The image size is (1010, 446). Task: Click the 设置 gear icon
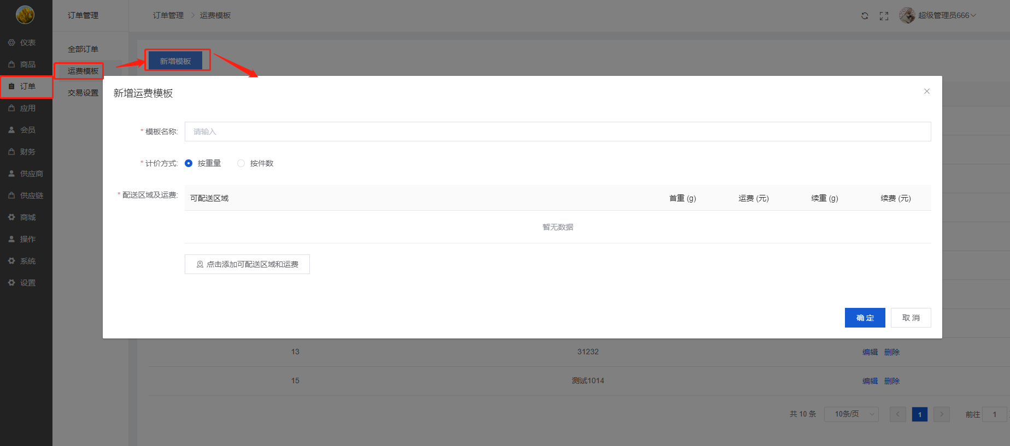(x=11, y=283)
